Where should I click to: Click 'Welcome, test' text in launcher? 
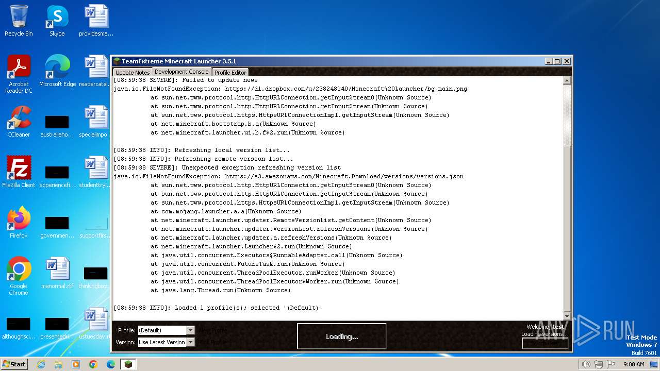(546, 327)
